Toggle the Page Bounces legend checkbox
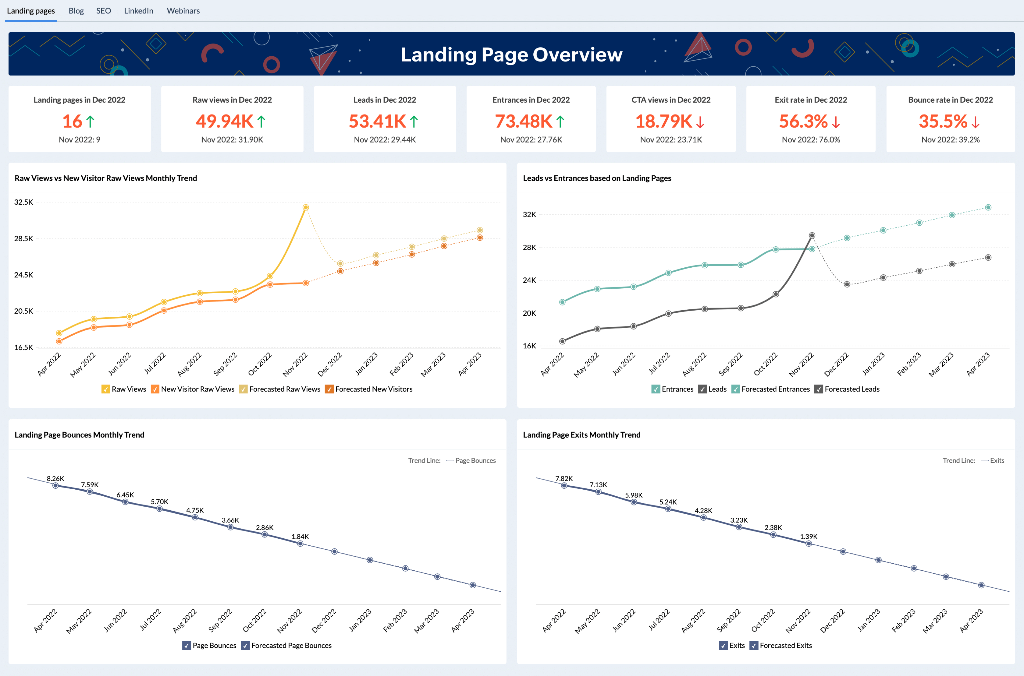The height and width of the screenshot is (676, 1024). [187, 645]
